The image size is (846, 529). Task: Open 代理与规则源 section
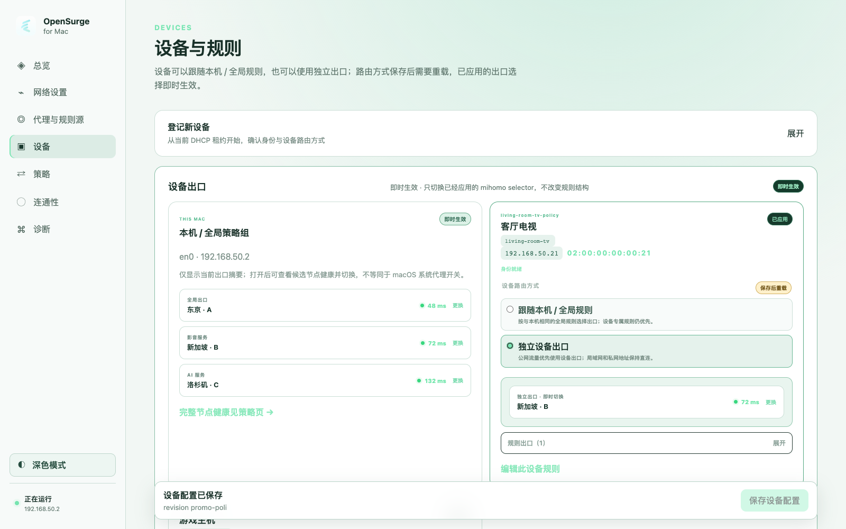[x=62, y=120]
